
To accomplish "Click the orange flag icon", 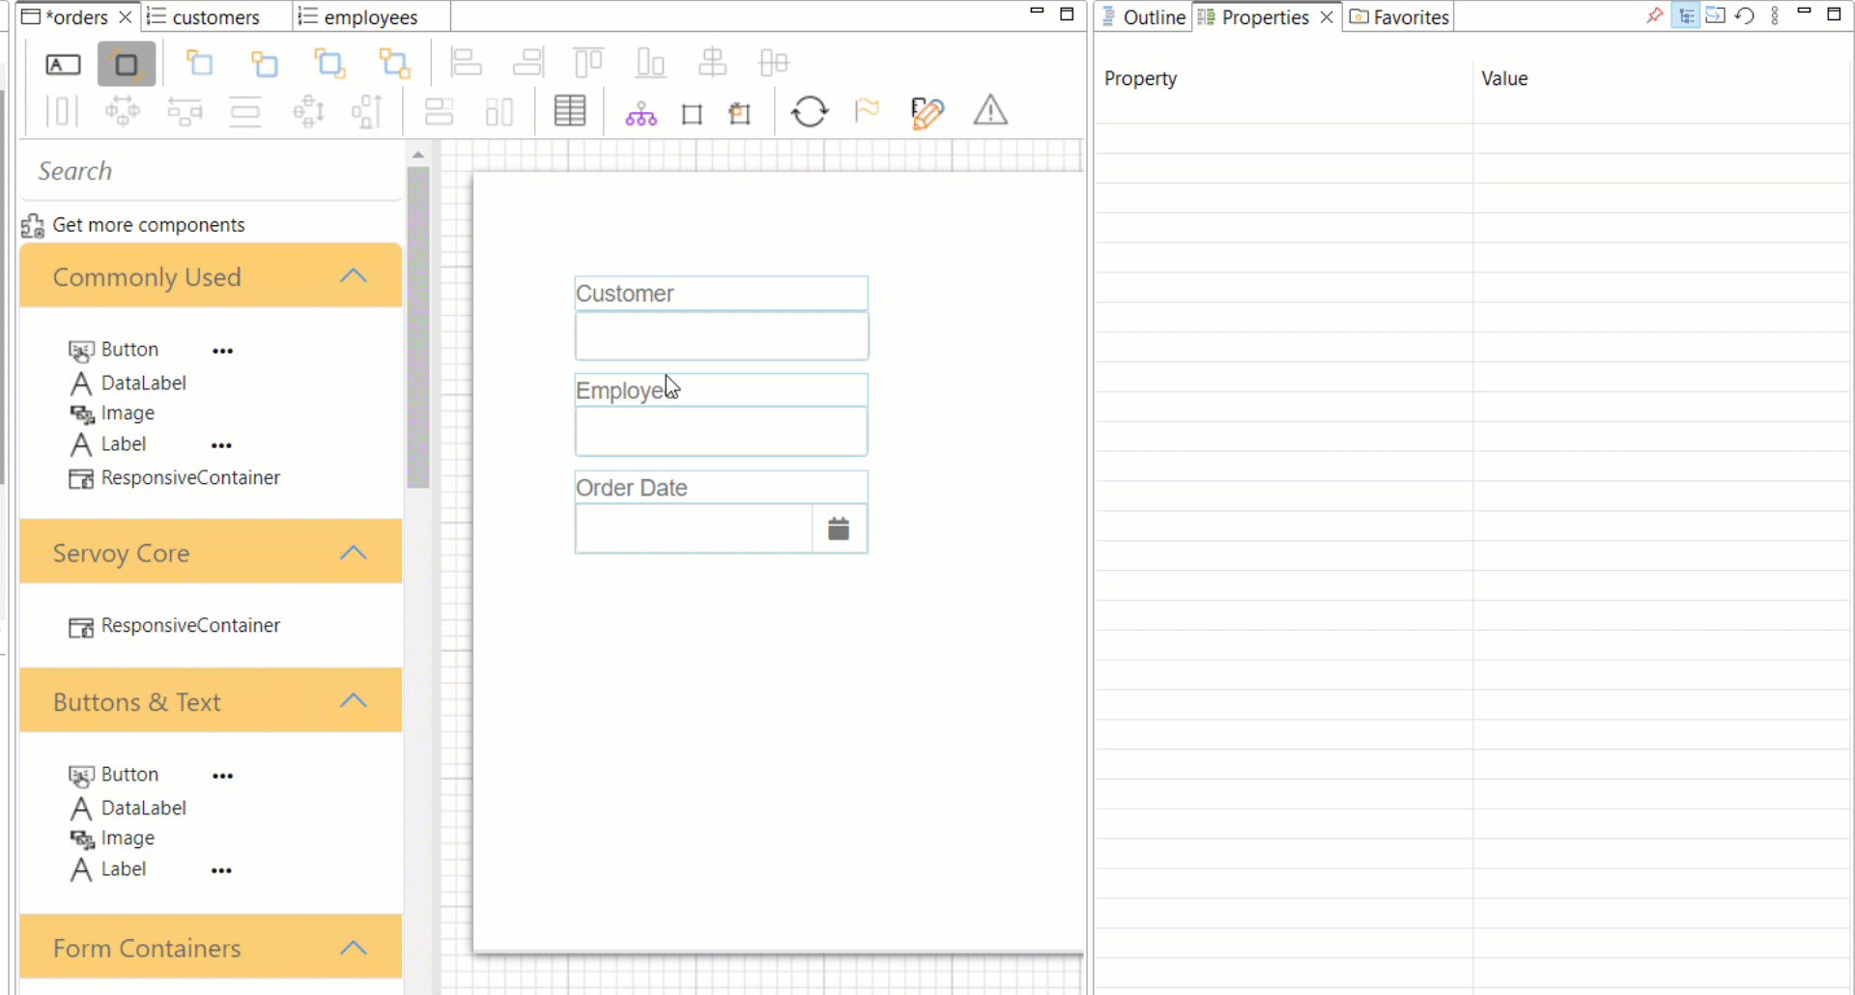I will click(868, 110).
